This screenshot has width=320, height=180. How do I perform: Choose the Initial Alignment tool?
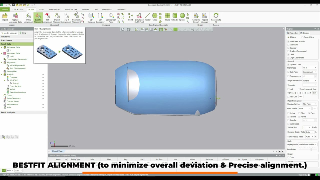click(29, 18)
